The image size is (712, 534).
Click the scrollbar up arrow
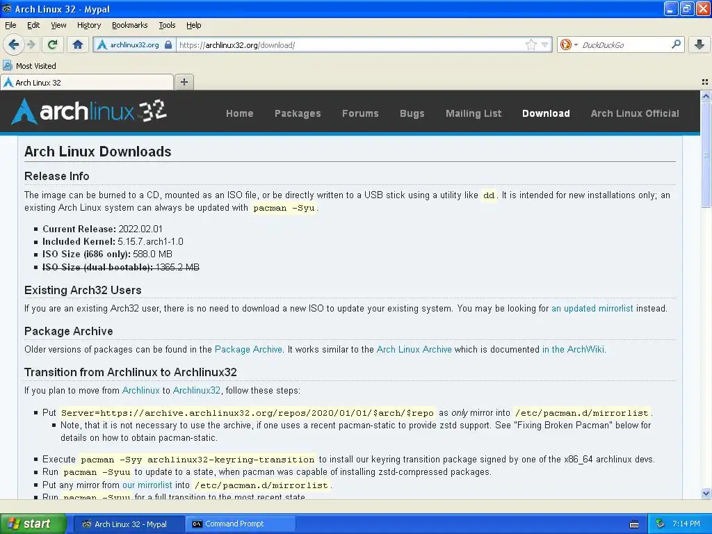[x=706, y=96]
